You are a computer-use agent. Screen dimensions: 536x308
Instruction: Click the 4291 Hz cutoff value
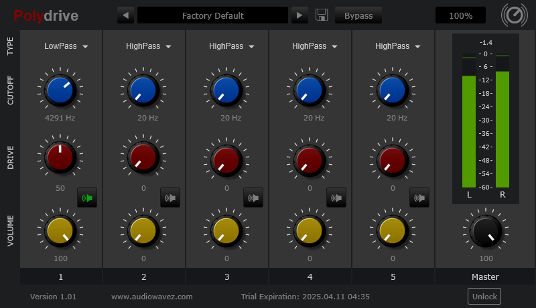[60, 118]
